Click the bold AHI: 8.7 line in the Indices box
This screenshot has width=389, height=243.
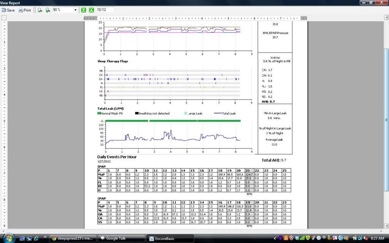[268, 102]
